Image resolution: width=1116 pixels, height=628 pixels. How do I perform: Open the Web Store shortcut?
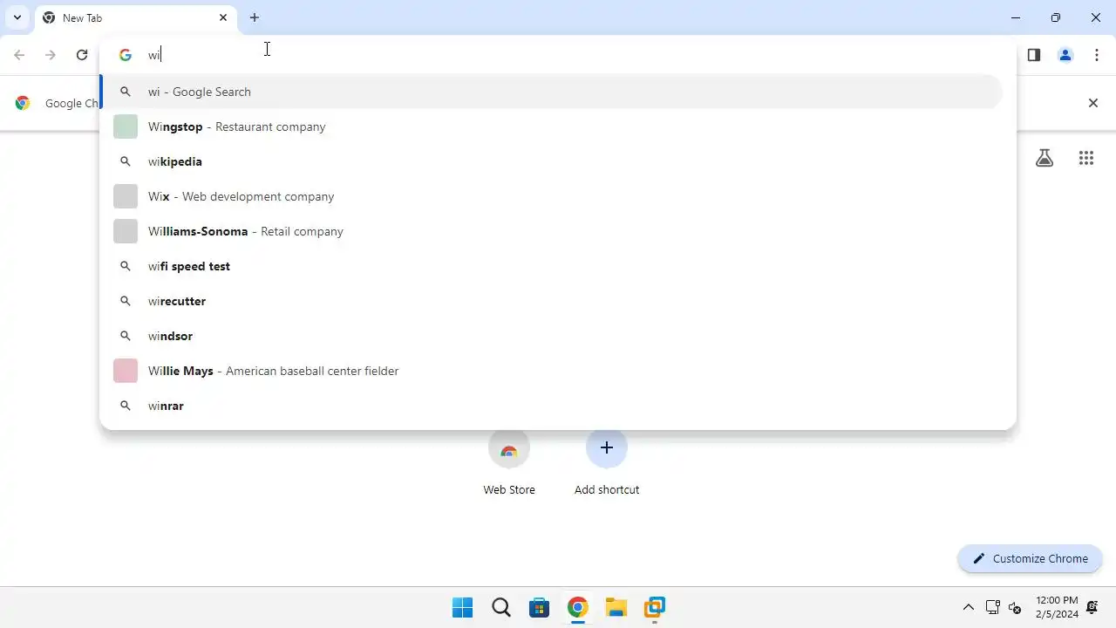point(509,464)
